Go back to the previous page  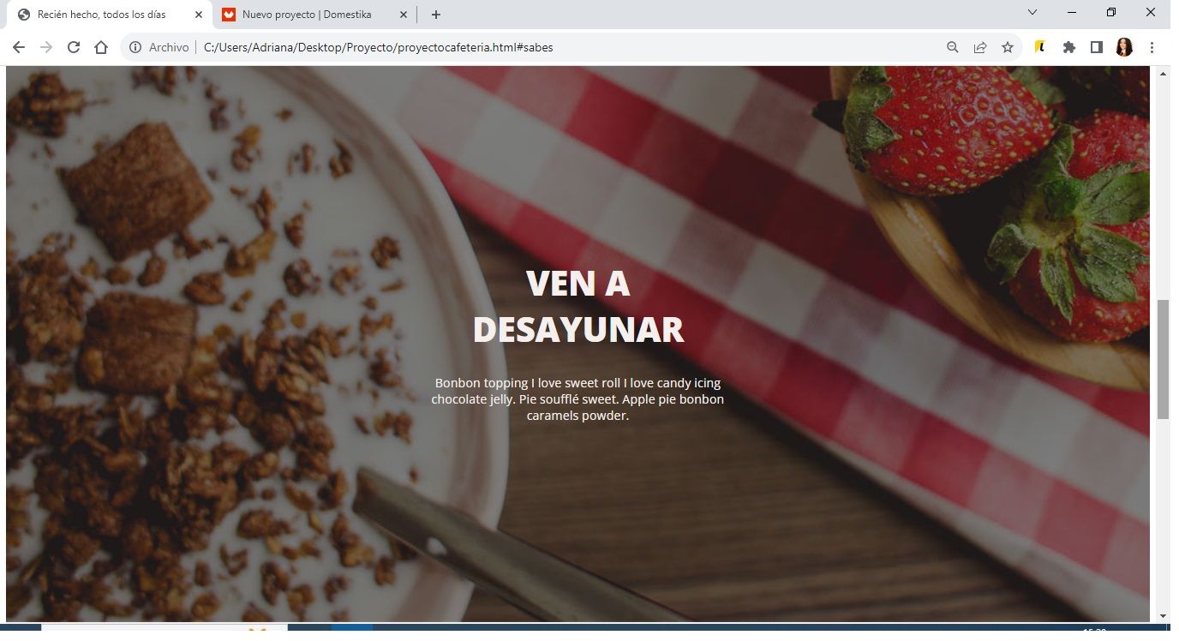pyautogui.click(x=19, y=47)
